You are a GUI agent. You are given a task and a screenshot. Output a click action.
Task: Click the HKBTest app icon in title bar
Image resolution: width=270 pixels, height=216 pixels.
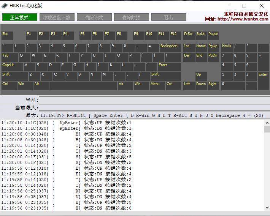(5, 6)
